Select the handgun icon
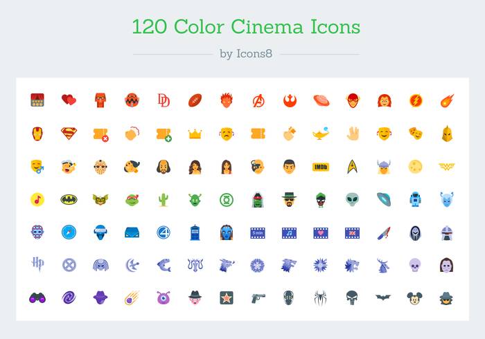 pos(258,298)
